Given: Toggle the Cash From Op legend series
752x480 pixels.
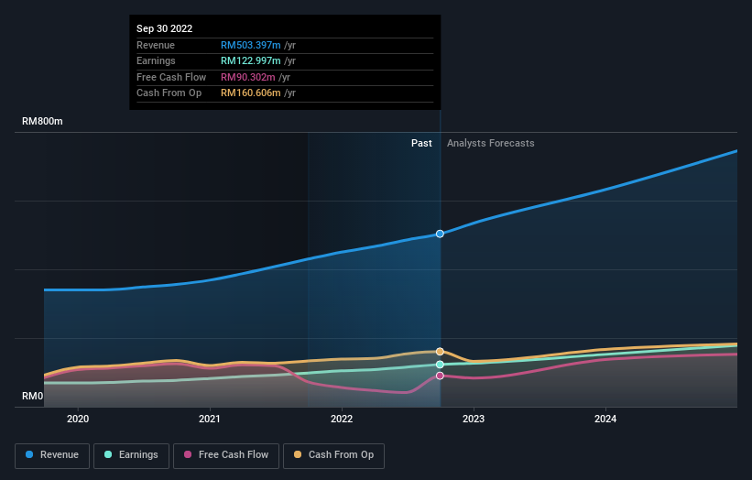Looking at the screenshot, I should click(333, 455).
